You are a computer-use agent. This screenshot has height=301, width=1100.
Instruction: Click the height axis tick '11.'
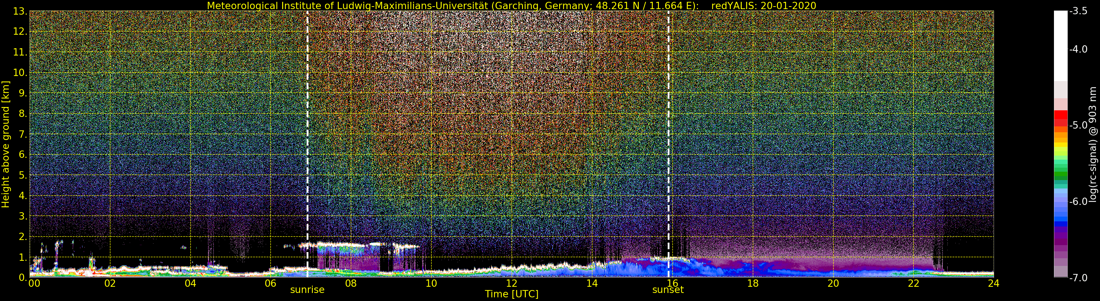point(20,52)
